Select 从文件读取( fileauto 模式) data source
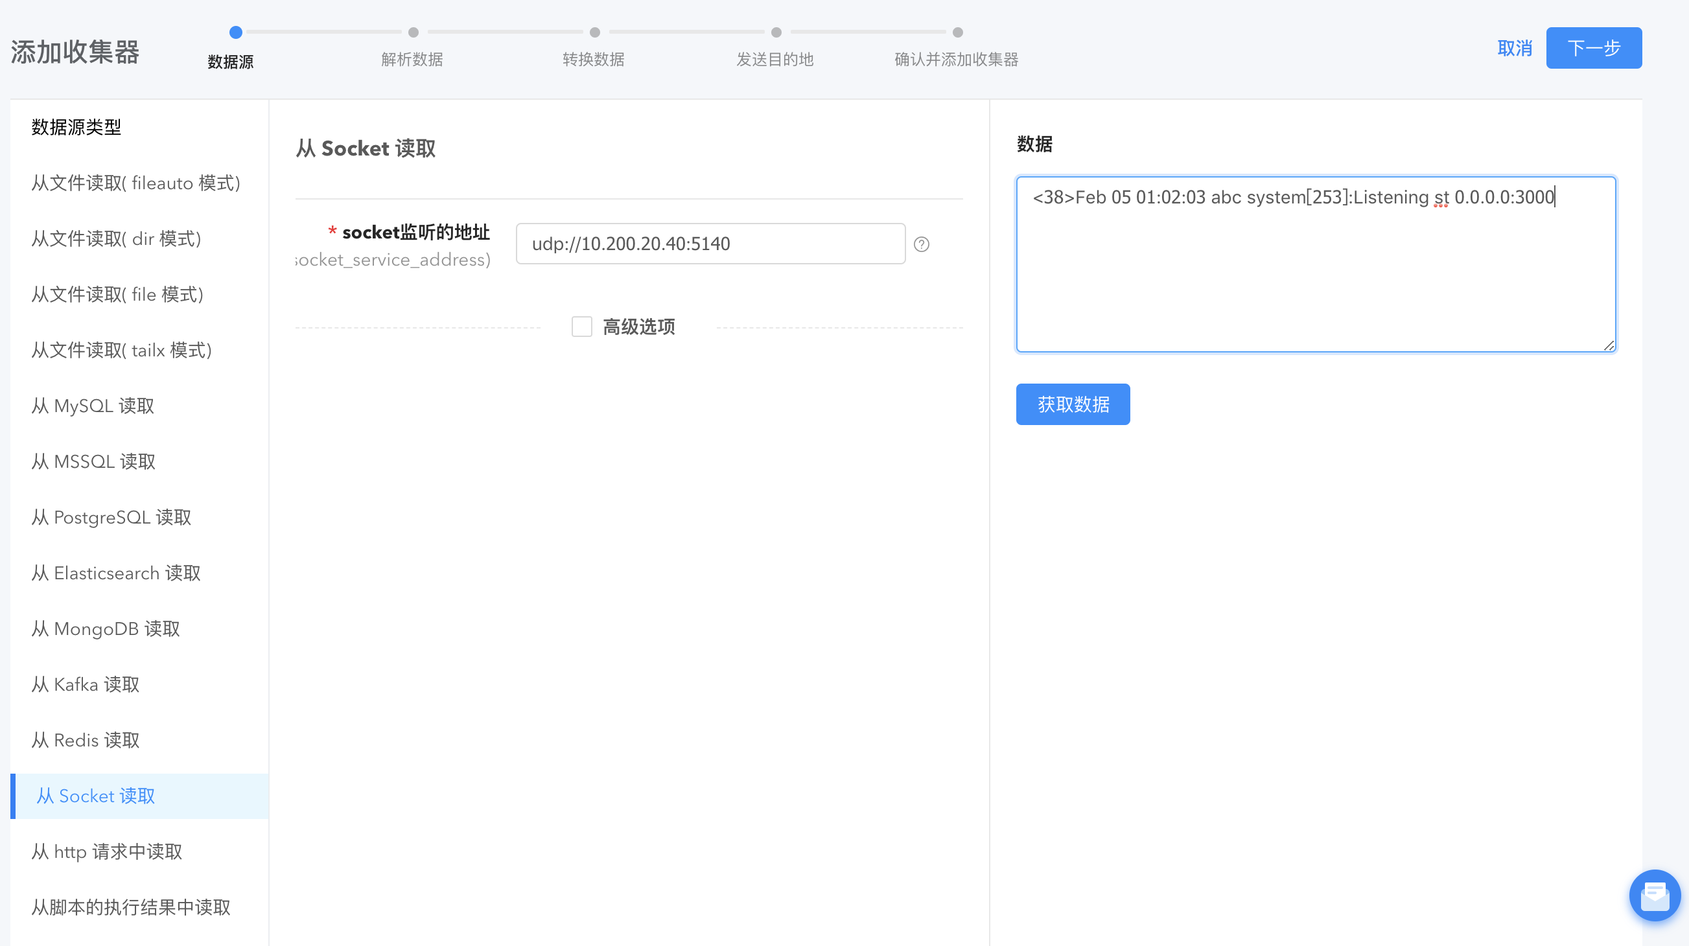 coord(139,183)
